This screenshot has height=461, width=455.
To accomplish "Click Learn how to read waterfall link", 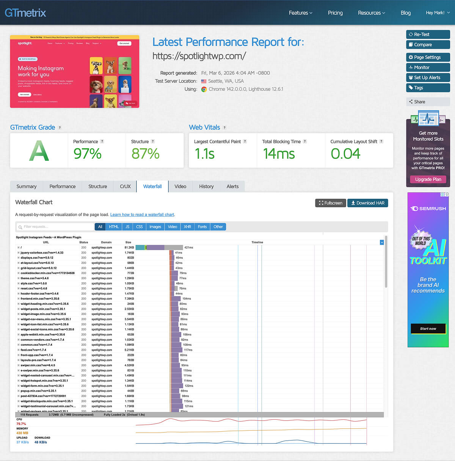I will 142,215.
